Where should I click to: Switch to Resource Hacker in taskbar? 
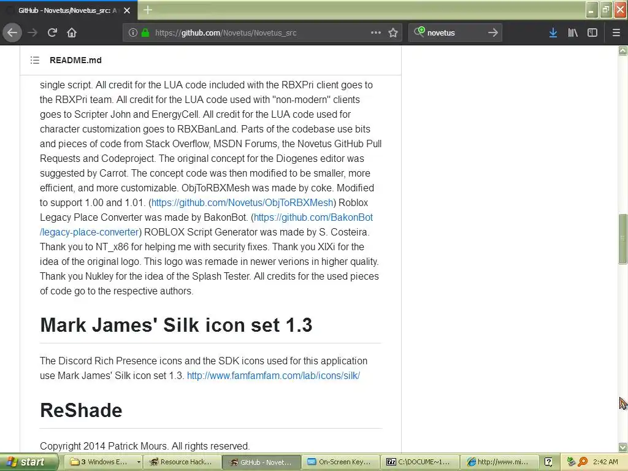[182, 462]
